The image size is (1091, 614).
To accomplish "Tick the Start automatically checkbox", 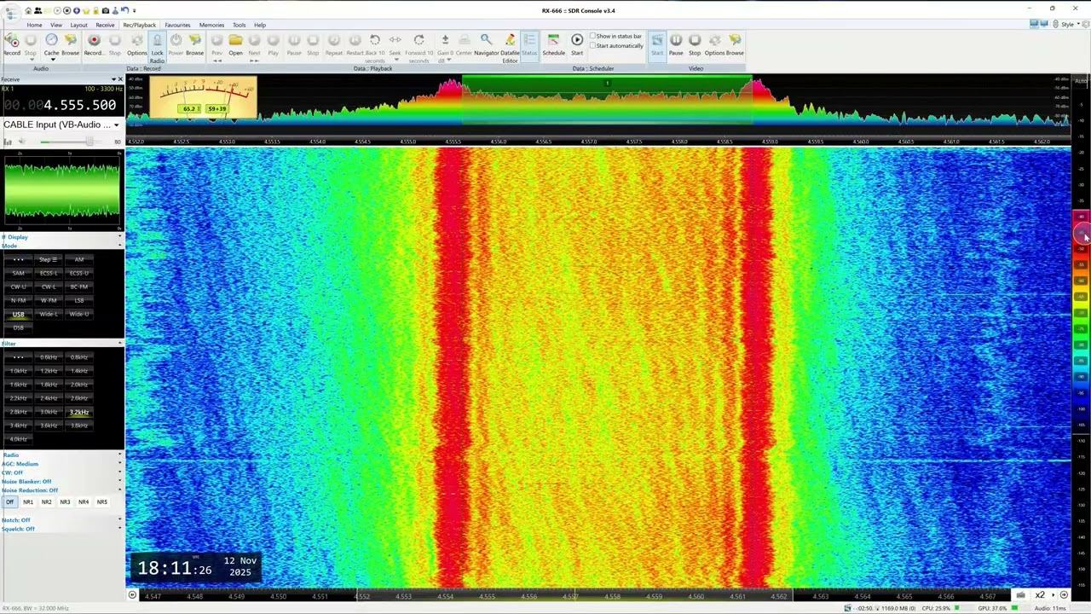I will click(593, 46).
